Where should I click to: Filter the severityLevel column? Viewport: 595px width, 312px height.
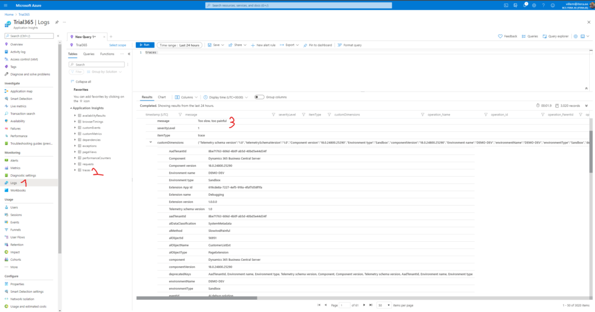(303, 114)
